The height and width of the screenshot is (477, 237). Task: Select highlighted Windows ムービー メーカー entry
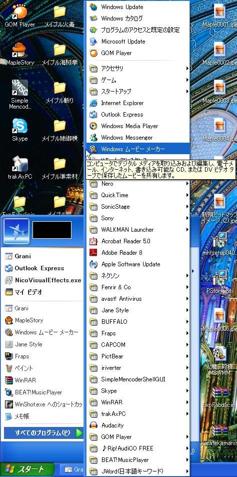coord(138,149)
